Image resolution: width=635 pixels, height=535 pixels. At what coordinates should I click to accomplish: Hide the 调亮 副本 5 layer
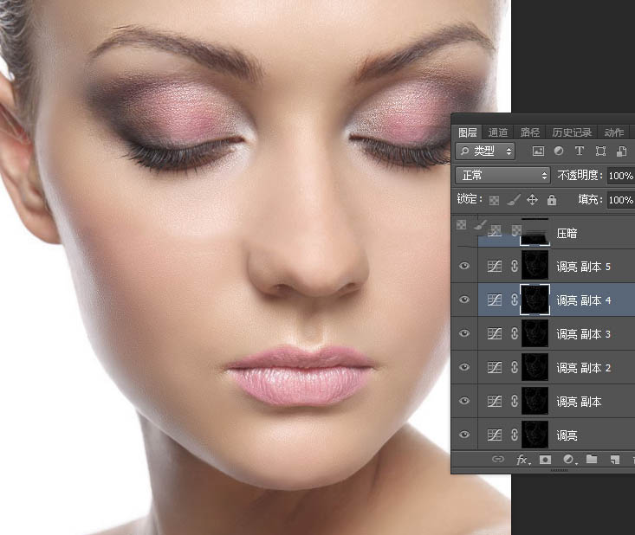[464, 267]
